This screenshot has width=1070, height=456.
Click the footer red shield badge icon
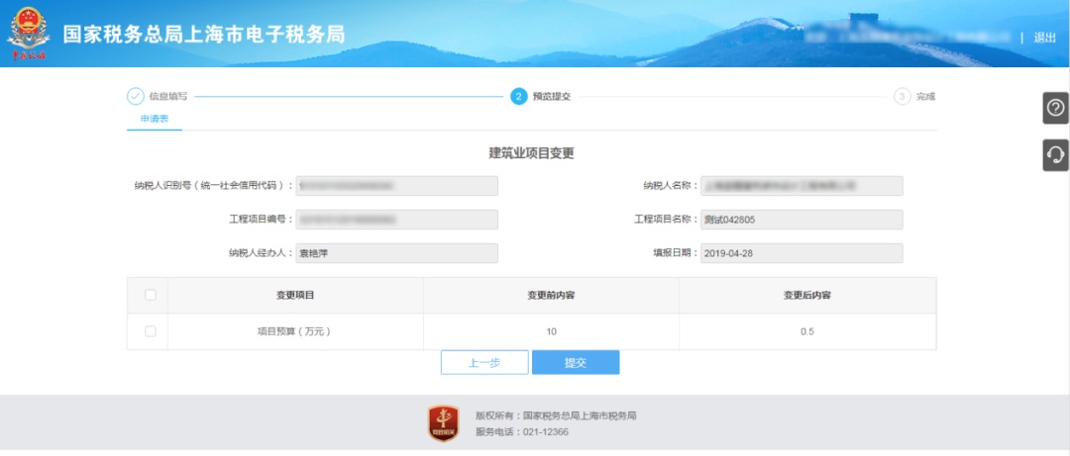tap(443, 422)
